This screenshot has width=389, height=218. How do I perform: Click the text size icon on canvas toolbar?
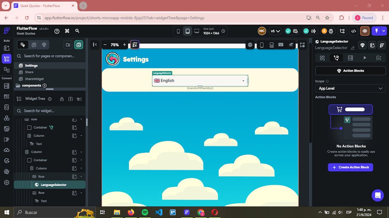(291, 45)
